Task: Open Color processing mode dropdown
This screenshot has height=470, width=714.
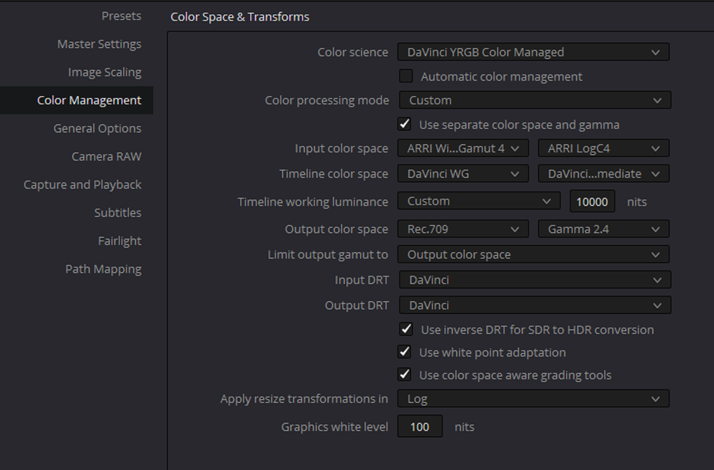Action: point(535,100)
